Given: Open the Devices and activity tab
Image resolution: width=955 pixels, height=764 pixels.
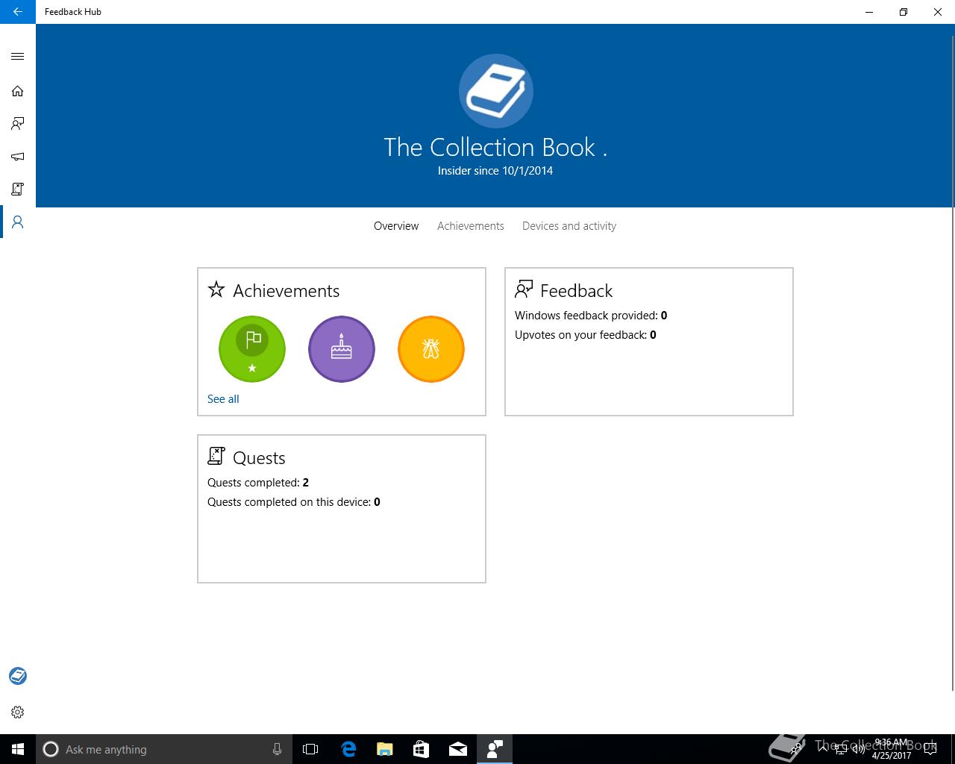Looking at the screenshot, I should (569, 226).
